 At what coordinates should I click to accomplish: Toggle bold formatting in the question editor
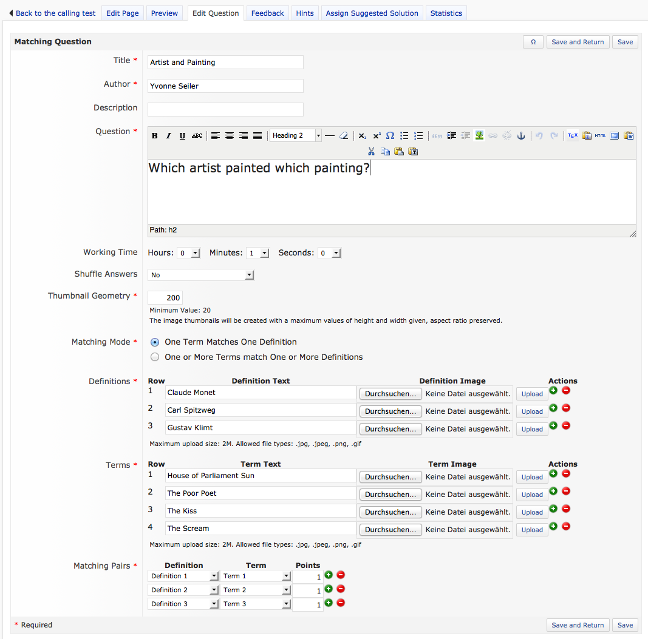(155, 136)
